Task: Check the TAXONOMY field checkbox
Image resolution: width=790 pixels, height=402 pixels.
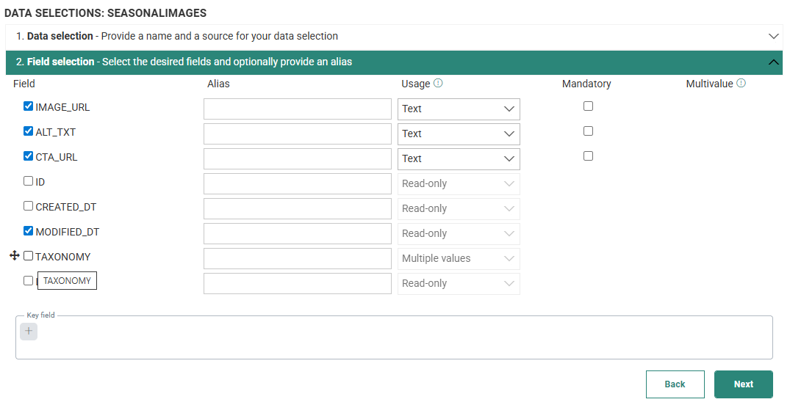Action: 29,256
